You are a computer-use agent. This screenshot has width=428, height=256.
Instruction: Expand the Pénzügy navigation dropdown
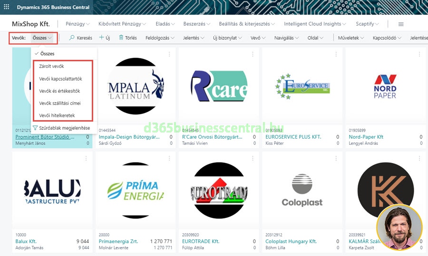point(78,24)
